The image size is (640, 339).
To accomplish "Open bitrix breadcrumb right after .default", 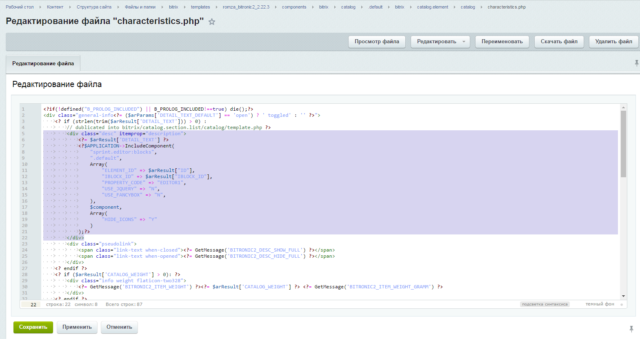I will (x=400, y=7).
